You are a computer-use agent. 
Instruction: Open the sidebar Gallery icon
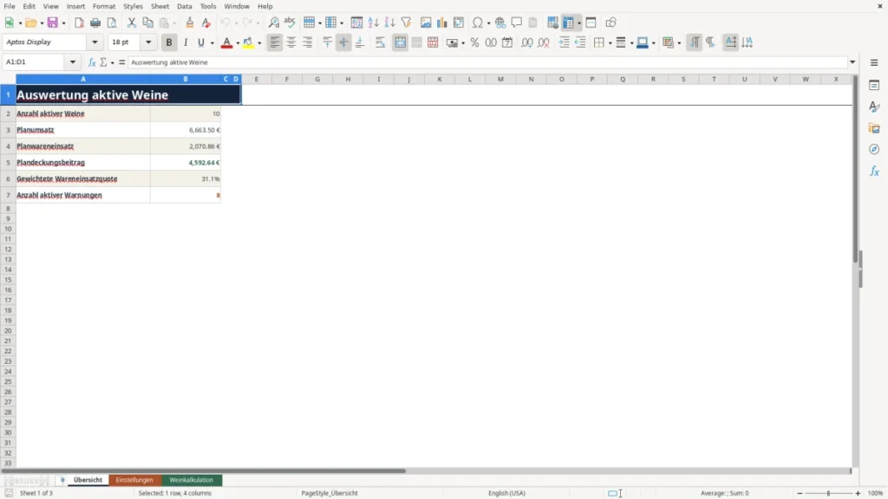(874, 128)
